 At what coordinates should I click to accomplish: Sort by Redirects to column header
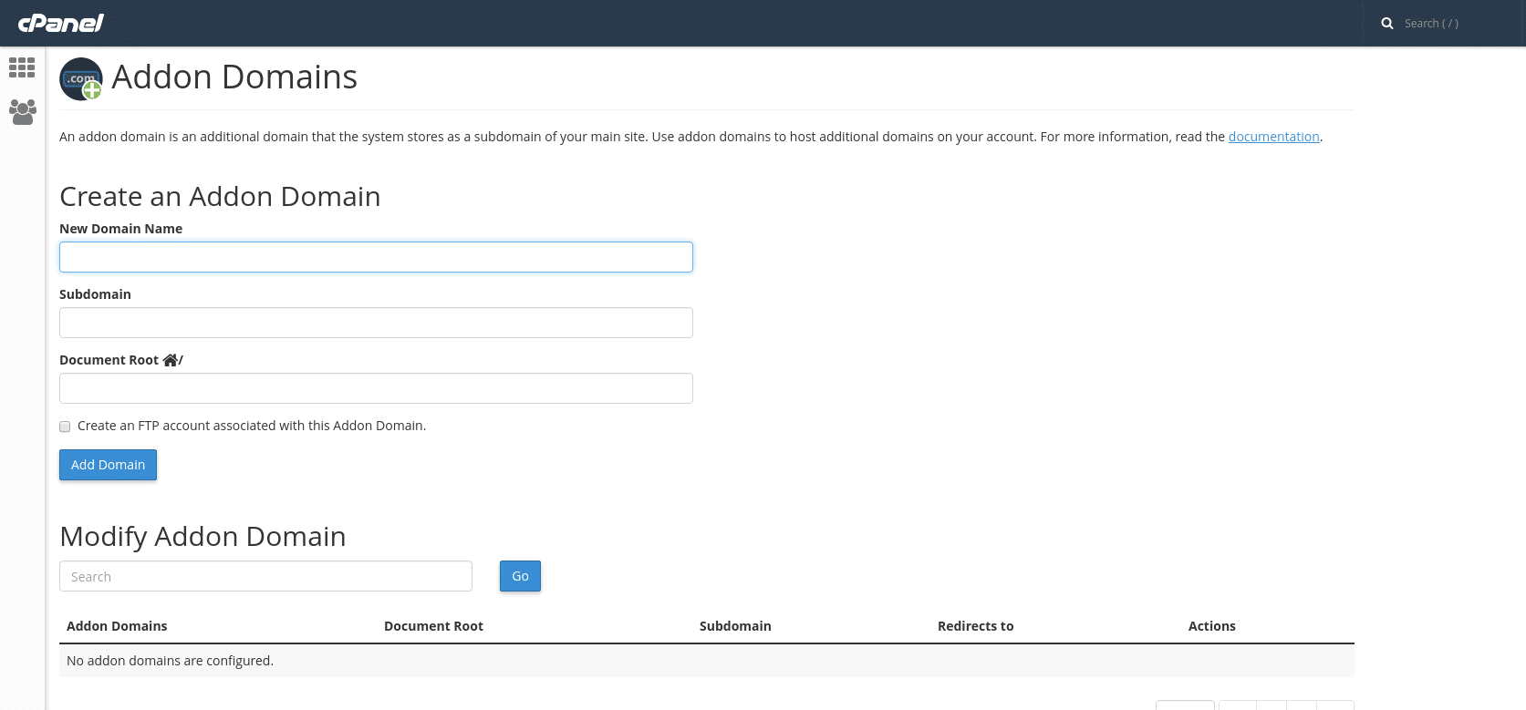click(x=975, y=626)
